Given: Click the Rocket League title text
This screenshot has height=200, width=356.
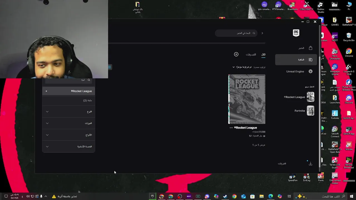Looking at the screenshot, I should click(246, 128).
